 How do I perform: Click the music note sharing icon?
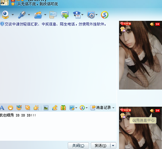click(55, 108)
